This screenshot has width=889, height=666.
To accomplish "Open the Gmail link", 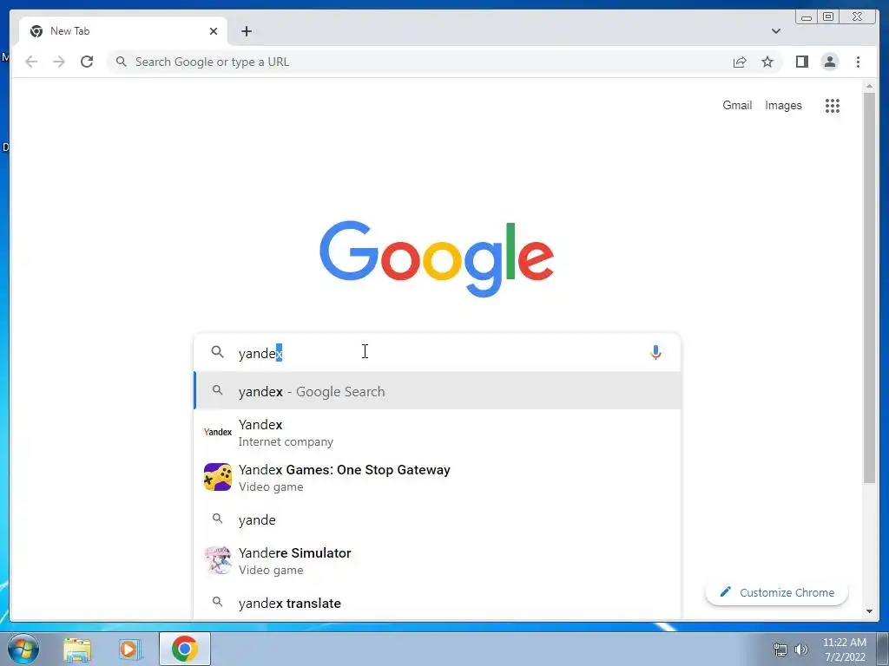I will point(737,105).
